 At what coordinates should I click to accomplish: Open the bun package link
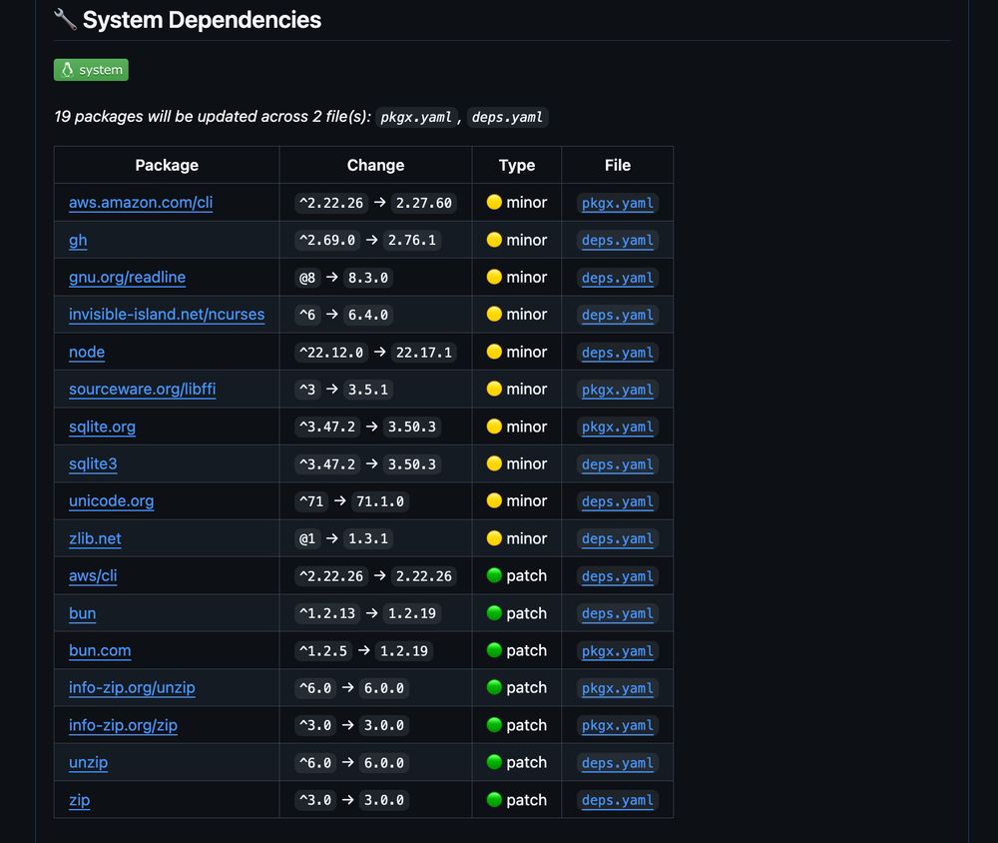(82, 613)
